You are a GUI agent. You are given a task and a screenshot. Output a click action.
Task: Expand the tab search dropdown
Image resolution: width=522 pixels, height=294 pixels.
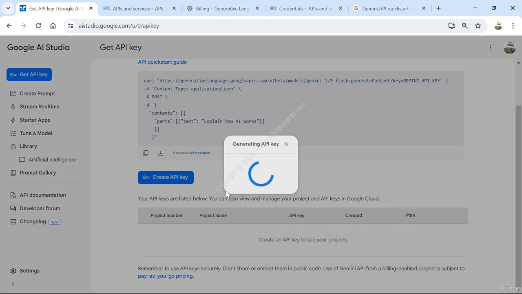click(x=8, y=9)
